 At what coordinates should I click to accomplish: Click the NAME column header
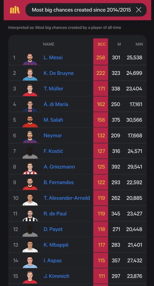(48, 44)
